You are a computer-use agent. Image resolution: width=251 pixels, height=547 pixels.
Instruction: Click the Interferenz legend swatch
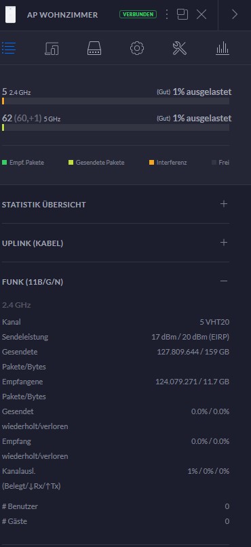(151, 163)
